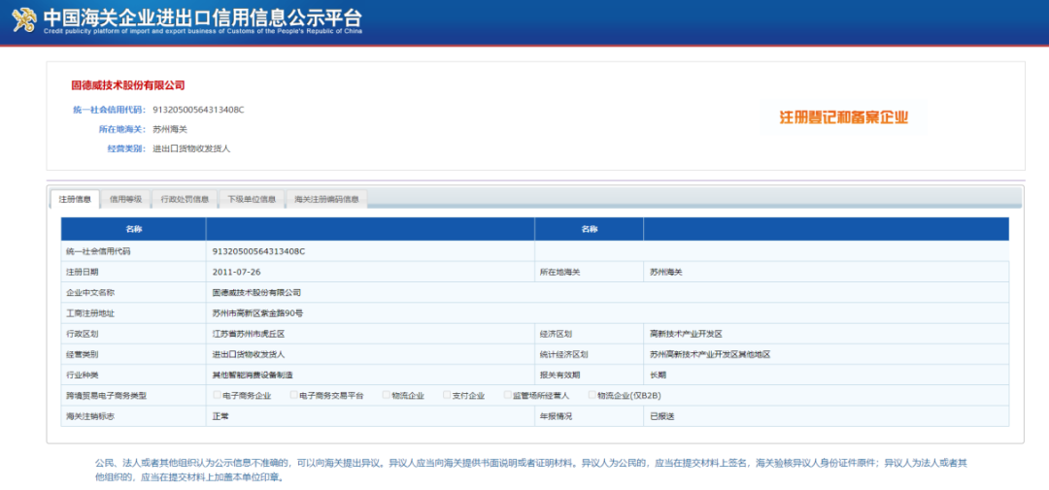Check the 物流企业(仅B2B) checkbox
The image size is (1049, 490).
click(x=592, y=395)
